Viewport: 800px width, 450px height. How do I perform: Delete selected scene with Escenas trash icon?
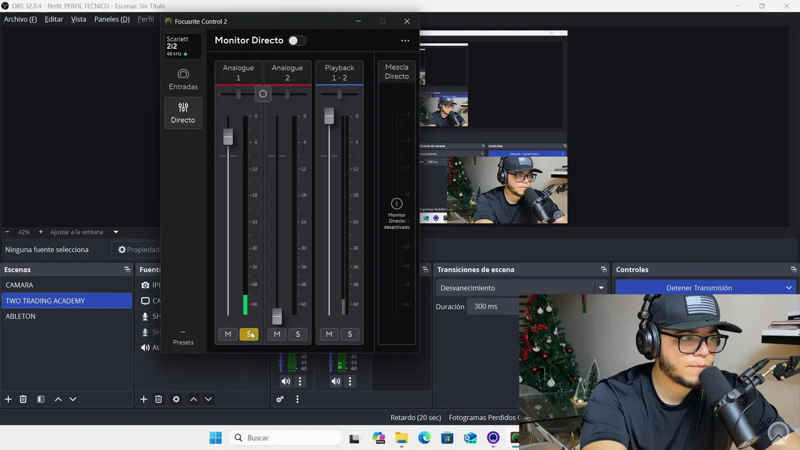(x=23, y=399)
